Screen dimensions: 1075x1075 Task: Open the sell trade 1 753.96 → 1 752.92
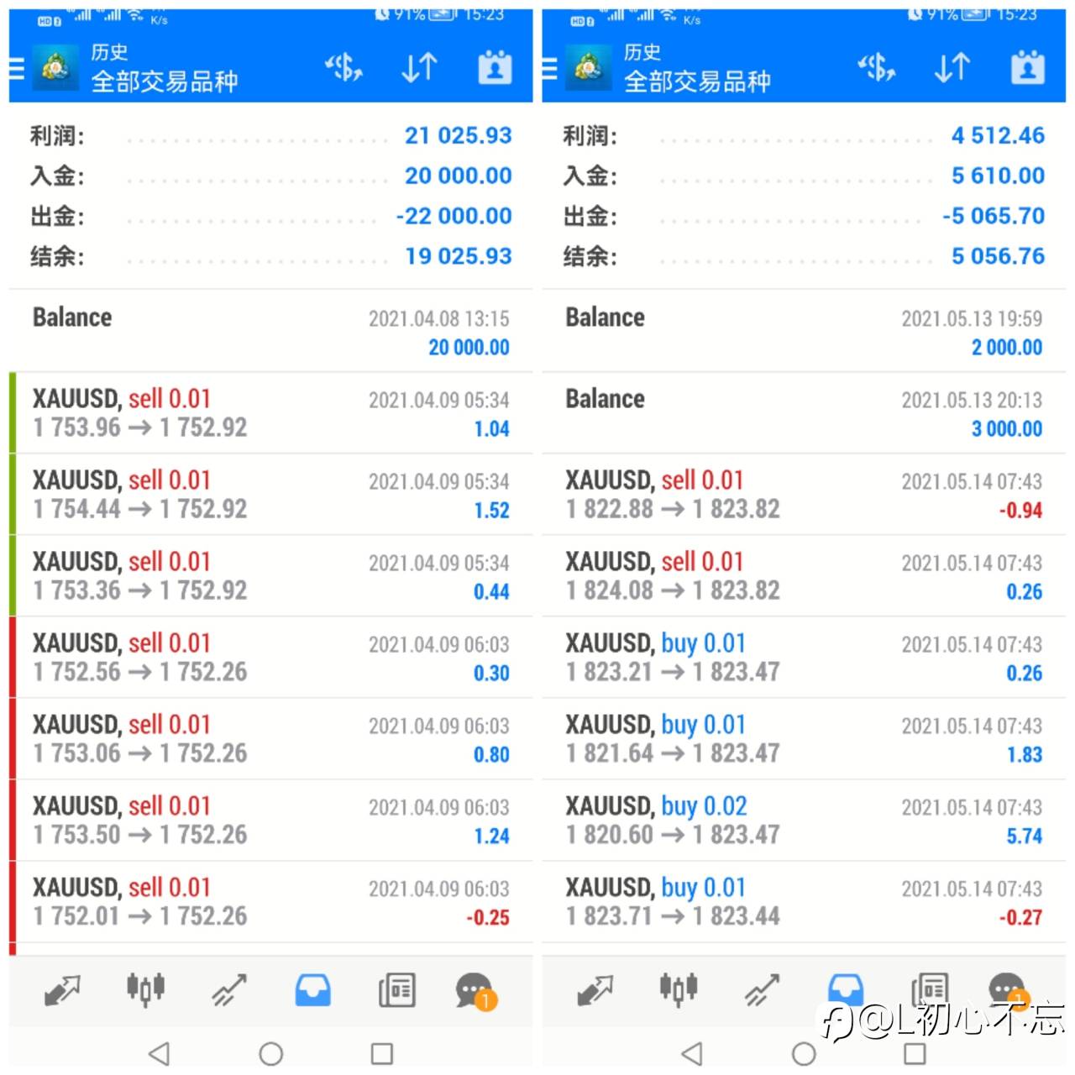click(270, 413)
